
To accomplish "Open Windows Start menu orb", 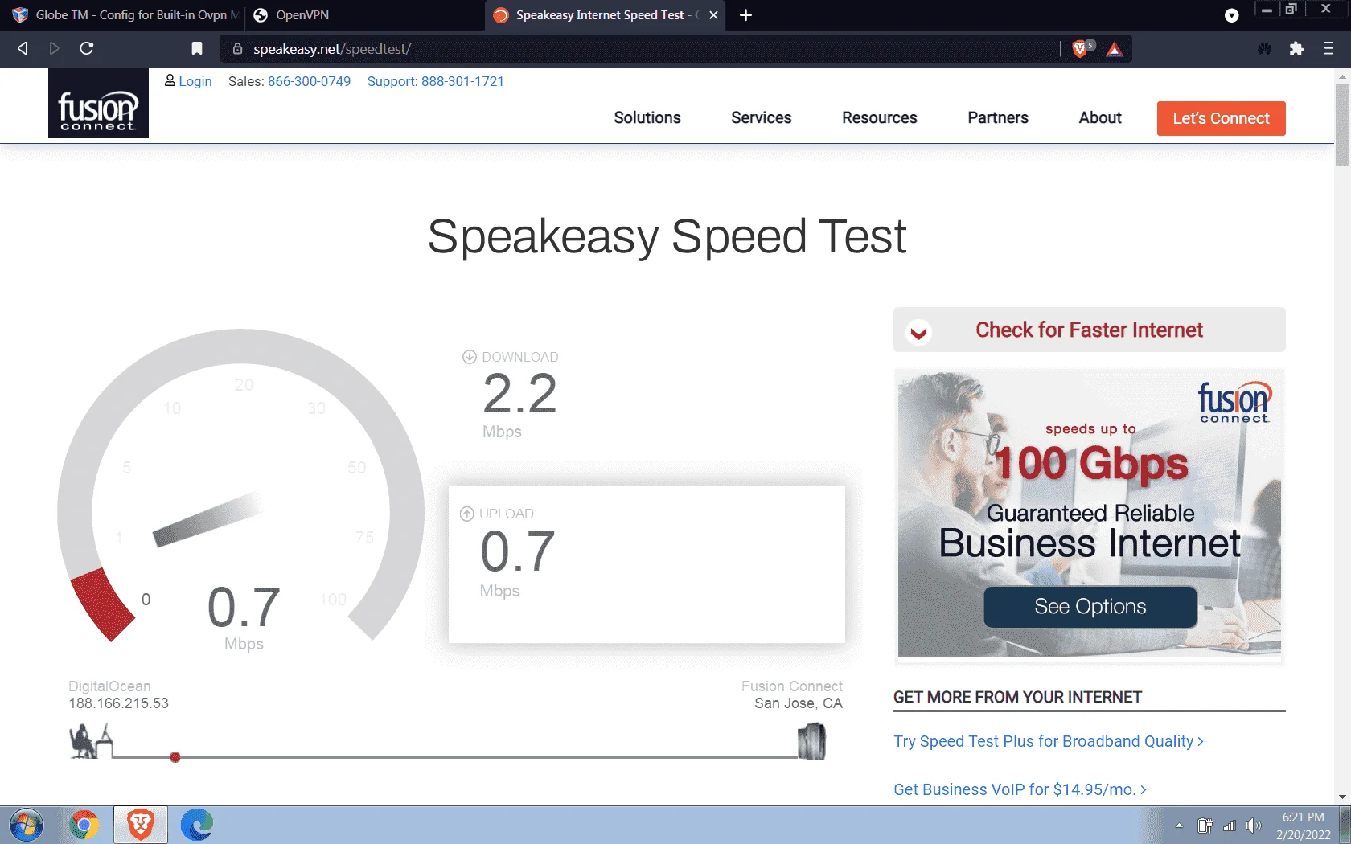I will point(27,825).
